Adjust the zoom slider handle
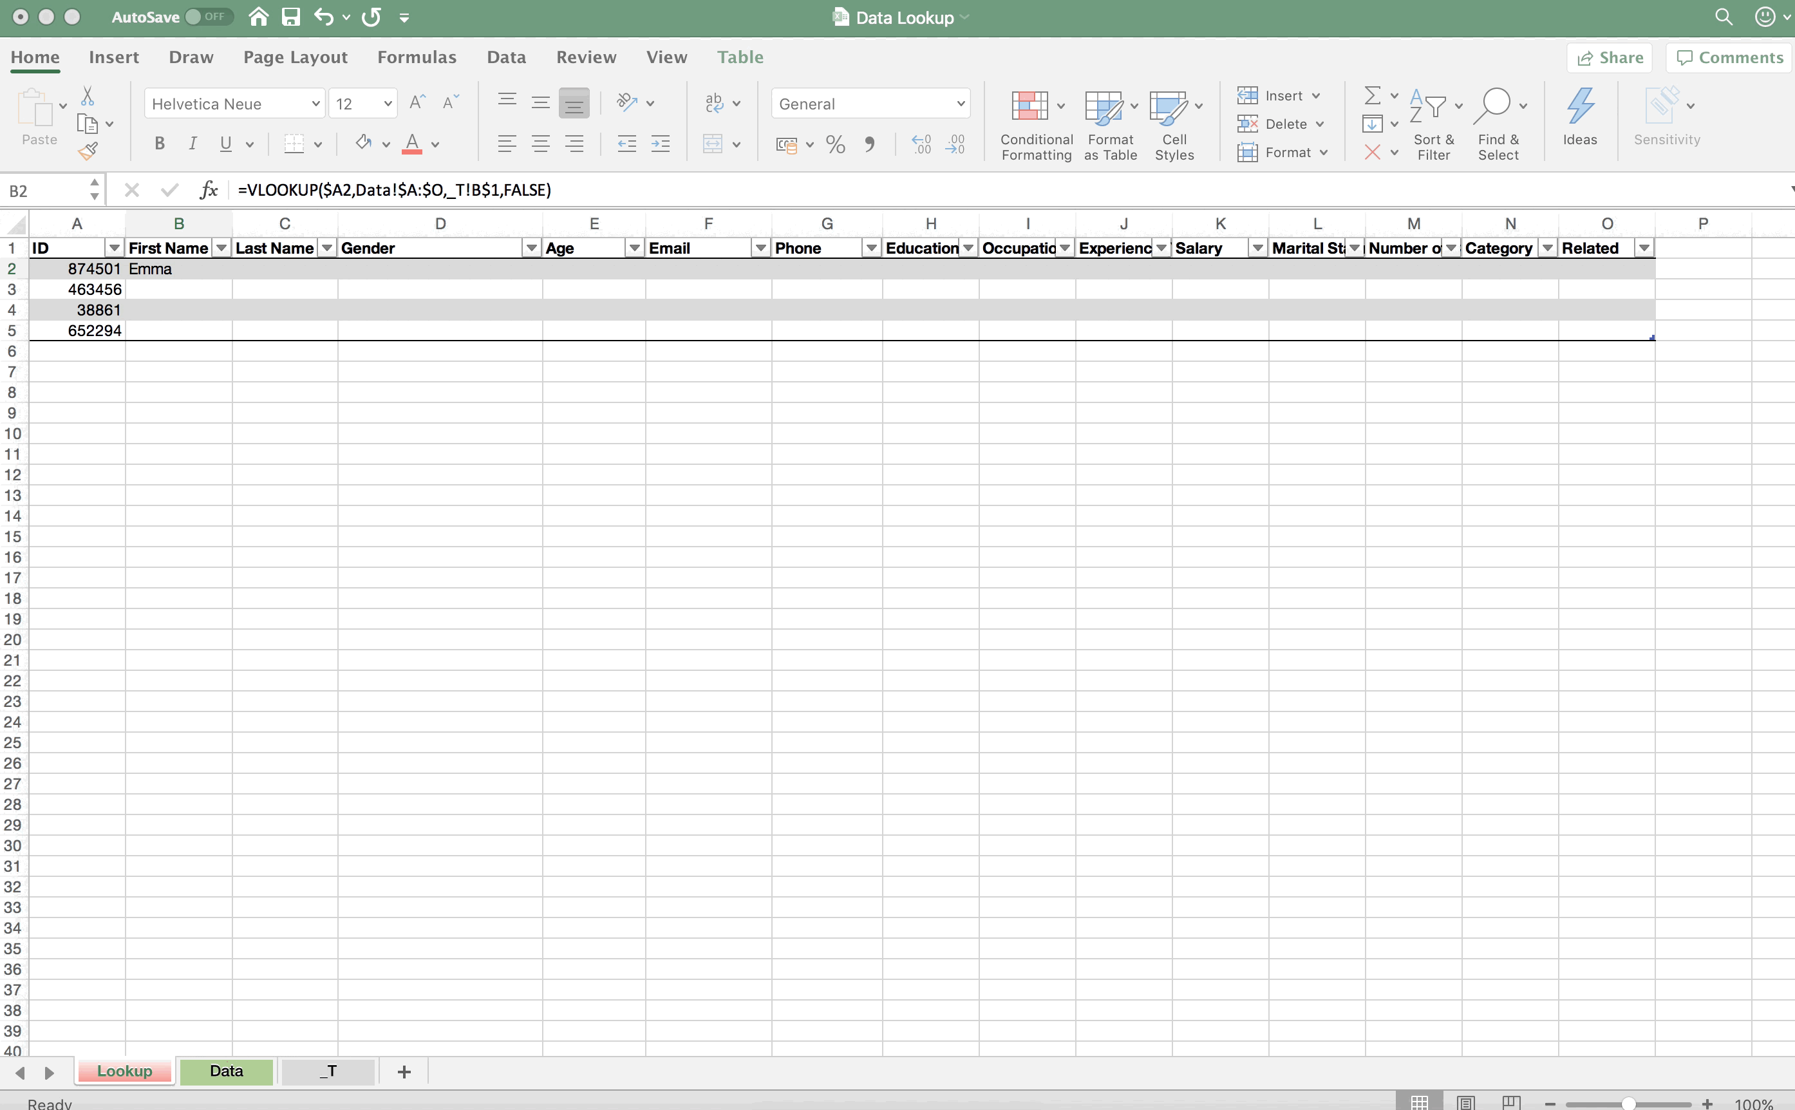The height and width of the screenshot is (1110, 1795). (x=1628, y=1104)
